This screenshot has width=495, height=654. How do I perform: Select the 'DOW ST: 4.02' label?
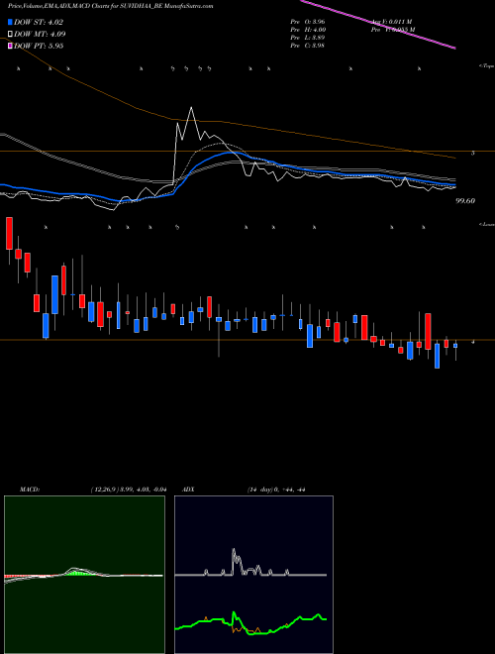(x=39, y=23)
